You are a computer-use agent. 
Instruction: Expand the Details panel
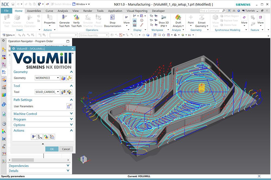(x=68, y=171)
